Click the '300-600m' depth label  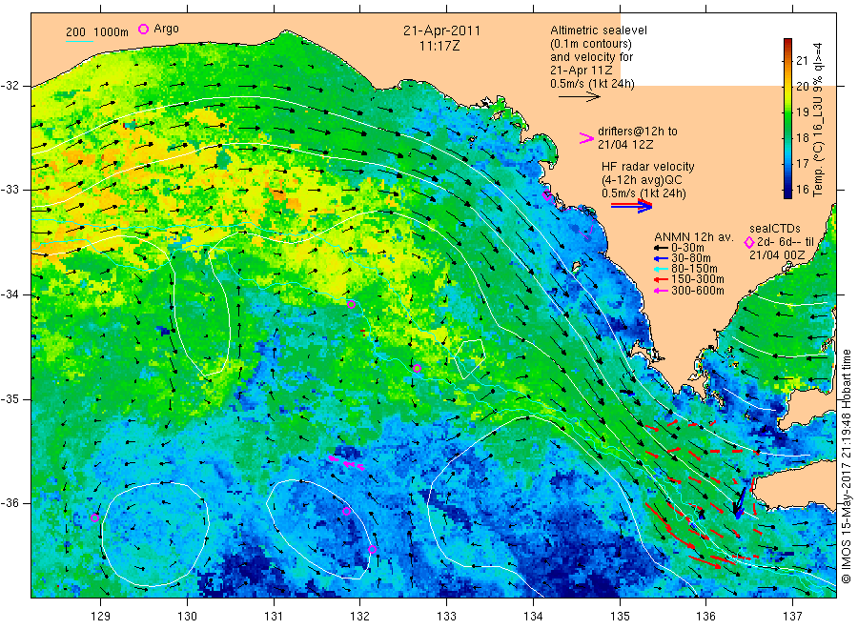(x=698, y=291)
